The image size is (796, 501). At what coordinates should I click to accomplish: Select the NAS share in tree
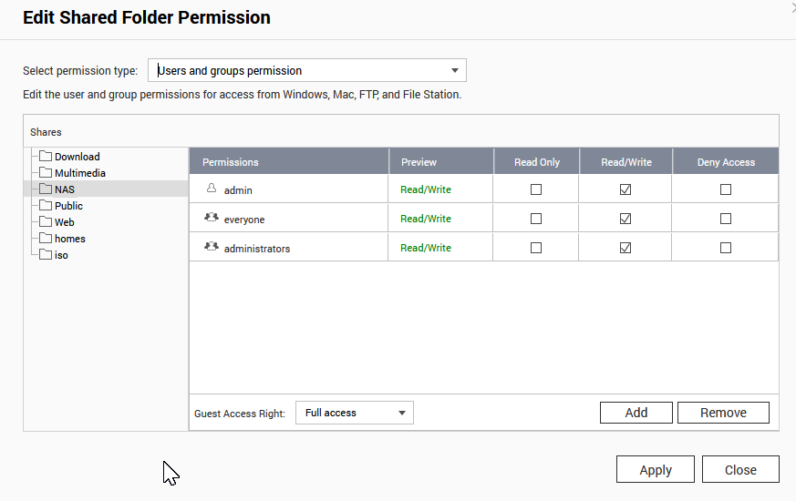(65, 189)
